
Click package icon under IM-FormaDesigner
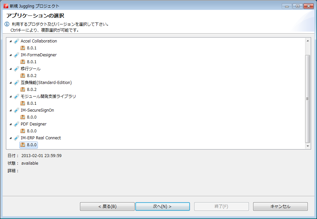click(x=23, y=62)
